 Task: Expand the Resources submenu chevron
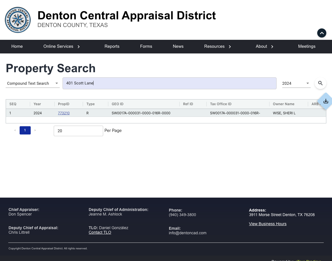click(x=230, y=47)
